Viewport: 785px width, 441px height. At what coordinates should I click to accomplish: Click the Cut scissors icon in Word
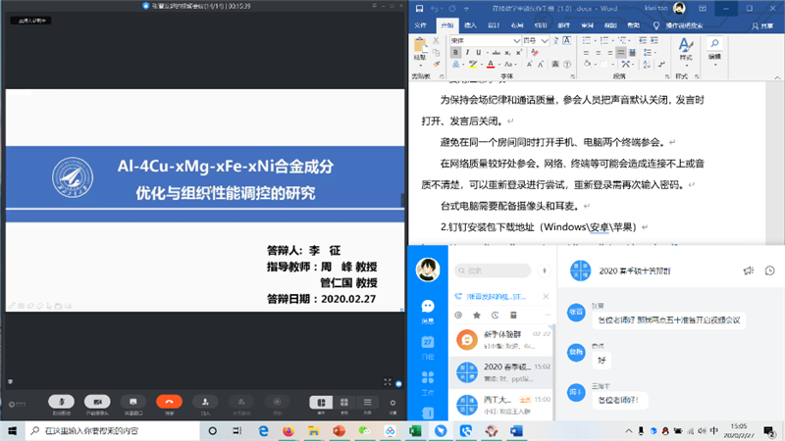[x=436, y=40]
